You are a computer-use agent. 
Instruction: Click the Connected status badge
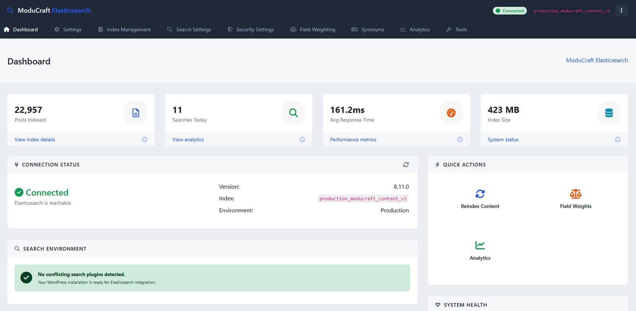coord(510,11)
